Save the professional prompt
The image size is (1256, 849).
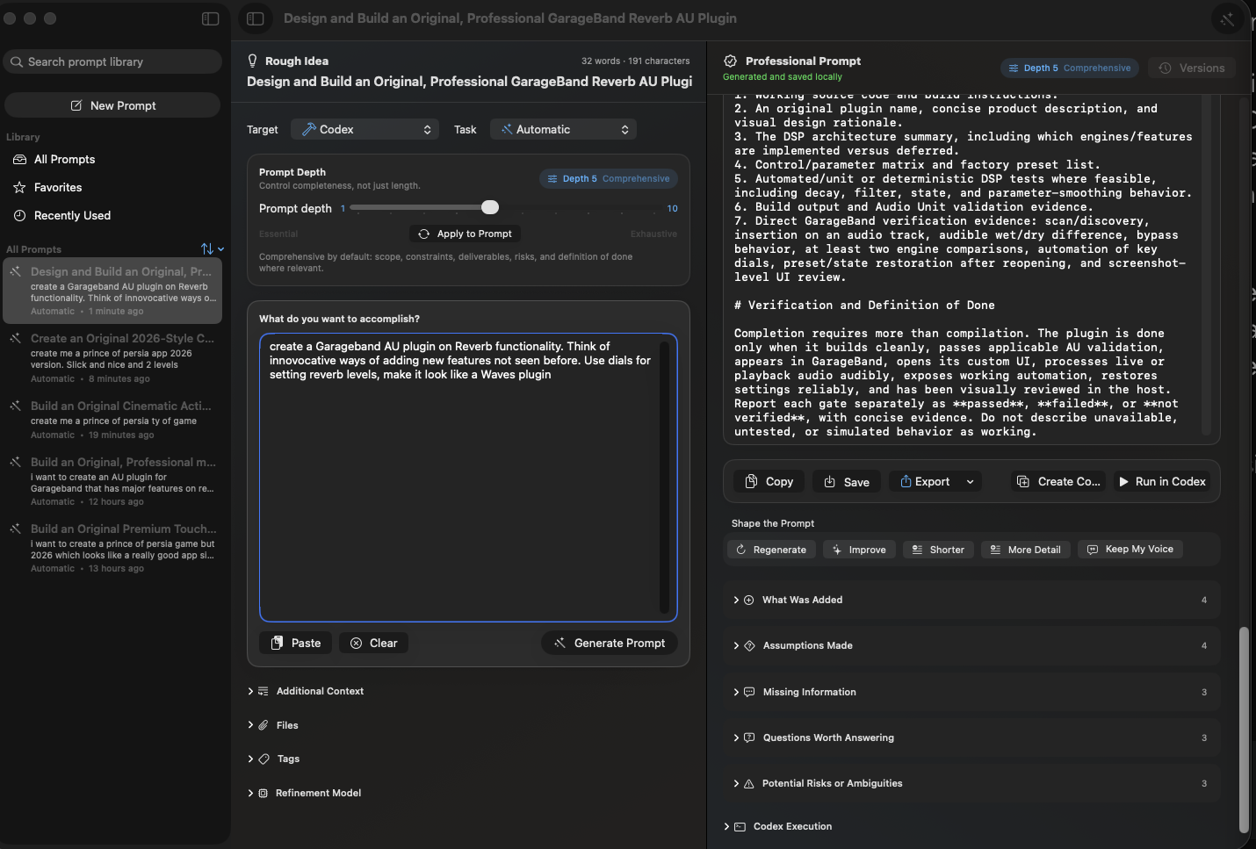point(847,482)
